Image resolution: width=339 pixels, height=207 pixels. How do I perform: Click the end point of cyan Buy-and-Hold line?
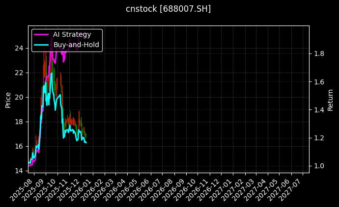[x=86, y=143]
